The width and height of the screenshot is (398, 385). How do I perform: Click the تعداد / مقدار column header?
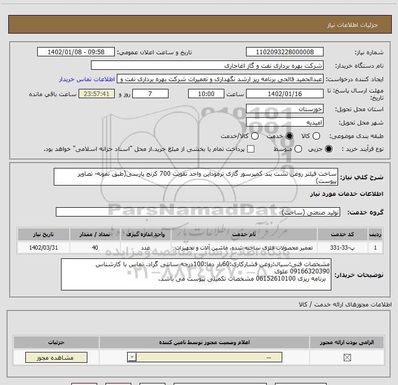pos(95,234)
